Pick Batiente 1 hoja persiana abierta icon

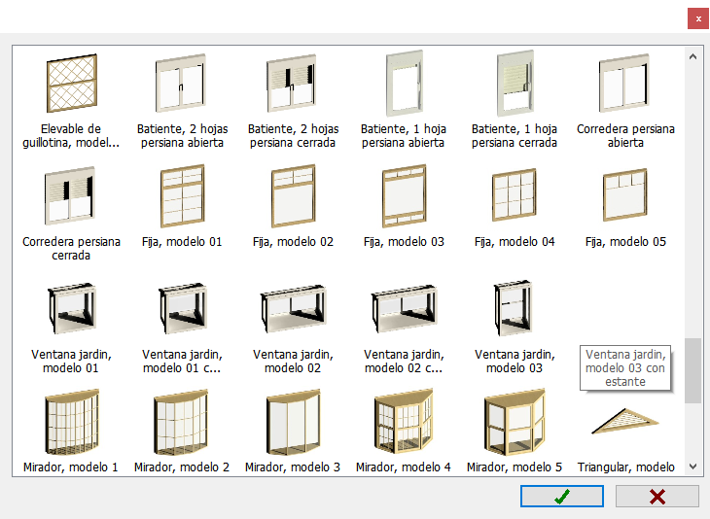click(405, 84)
